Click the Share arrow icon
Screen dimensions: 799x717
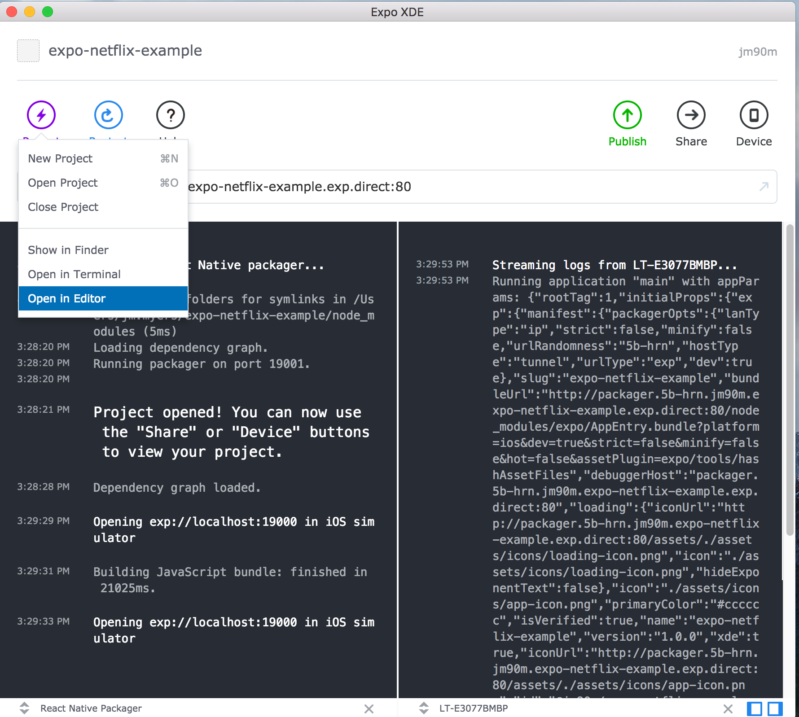pos(691,115)
